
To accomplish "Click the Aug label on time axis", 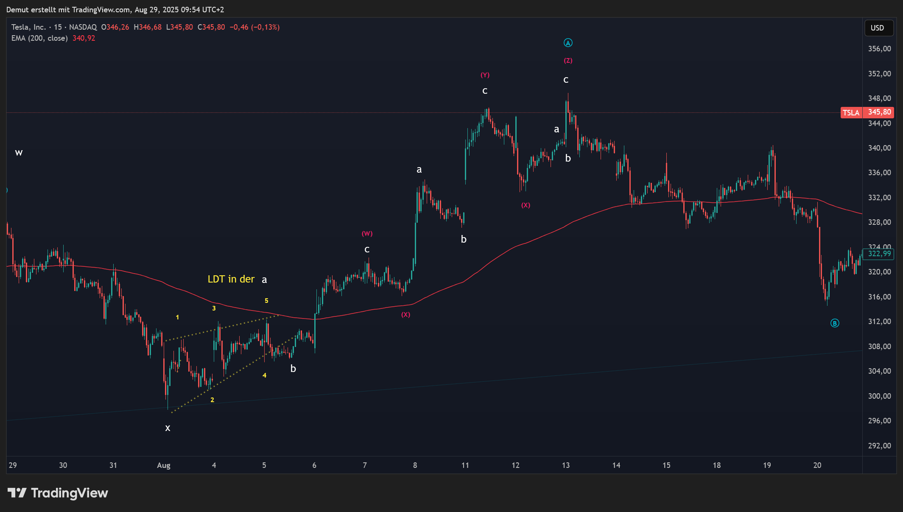I will pos(164,465).
